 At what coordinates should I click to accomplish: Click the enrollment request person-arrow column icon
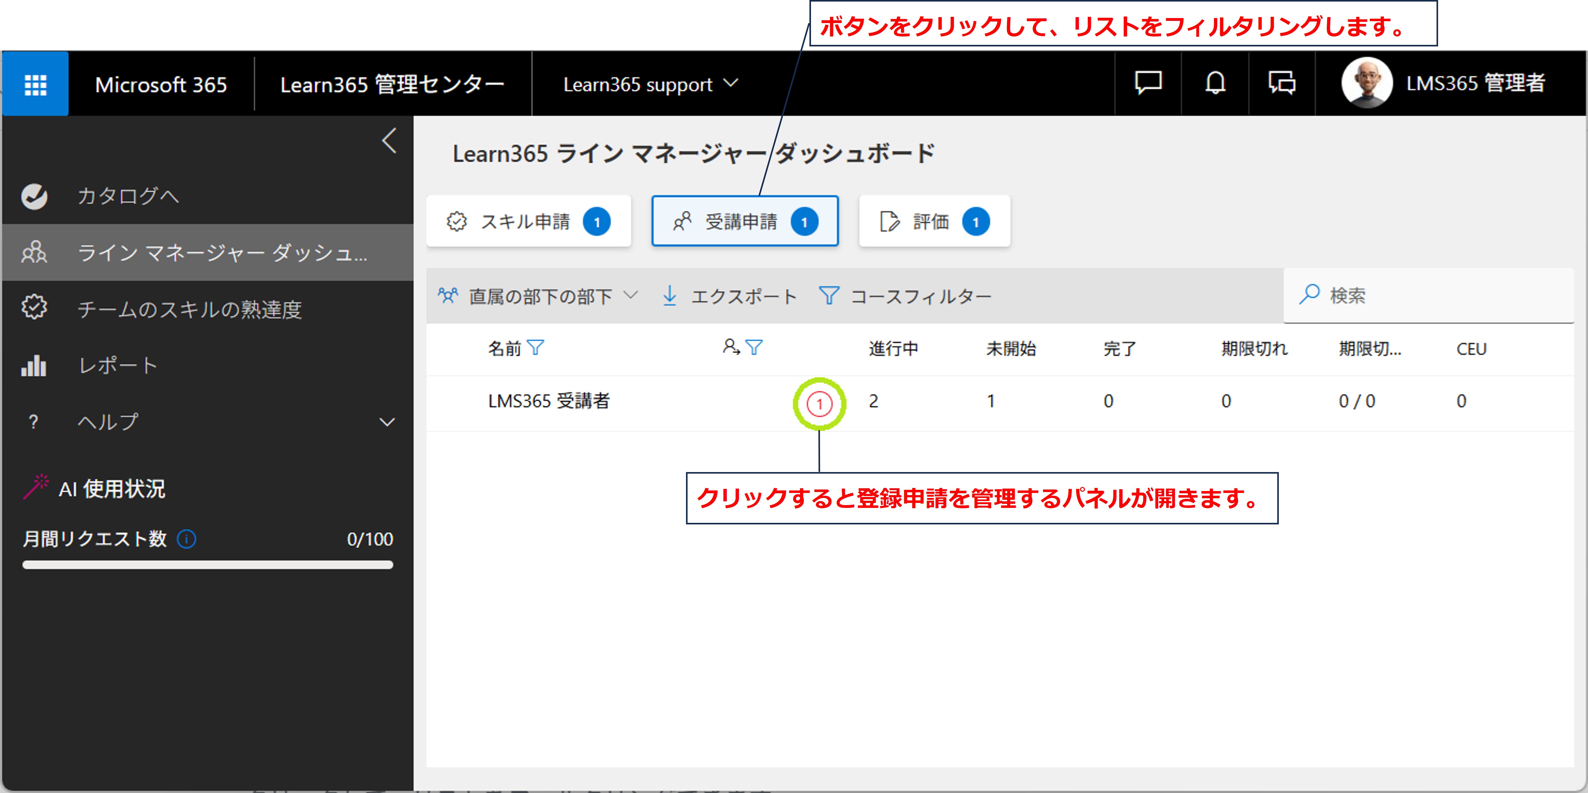731,347
